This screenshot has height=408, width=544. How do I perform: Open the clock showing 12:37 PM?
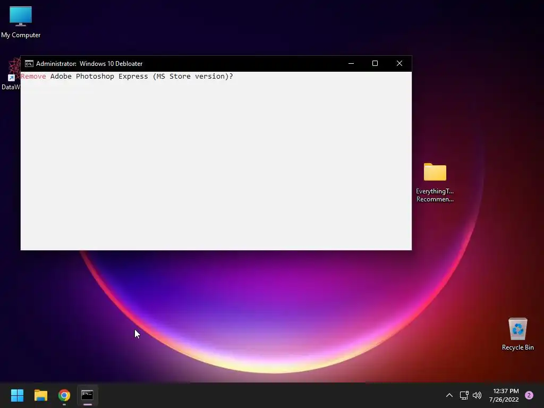point(504,395)
